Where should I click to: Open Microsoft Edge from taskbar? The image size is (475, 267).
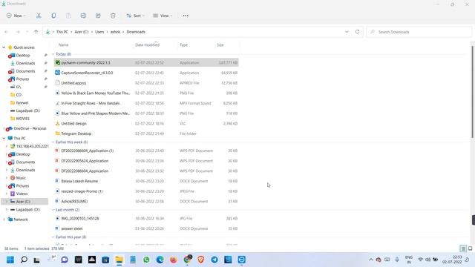tap(160, 260)
